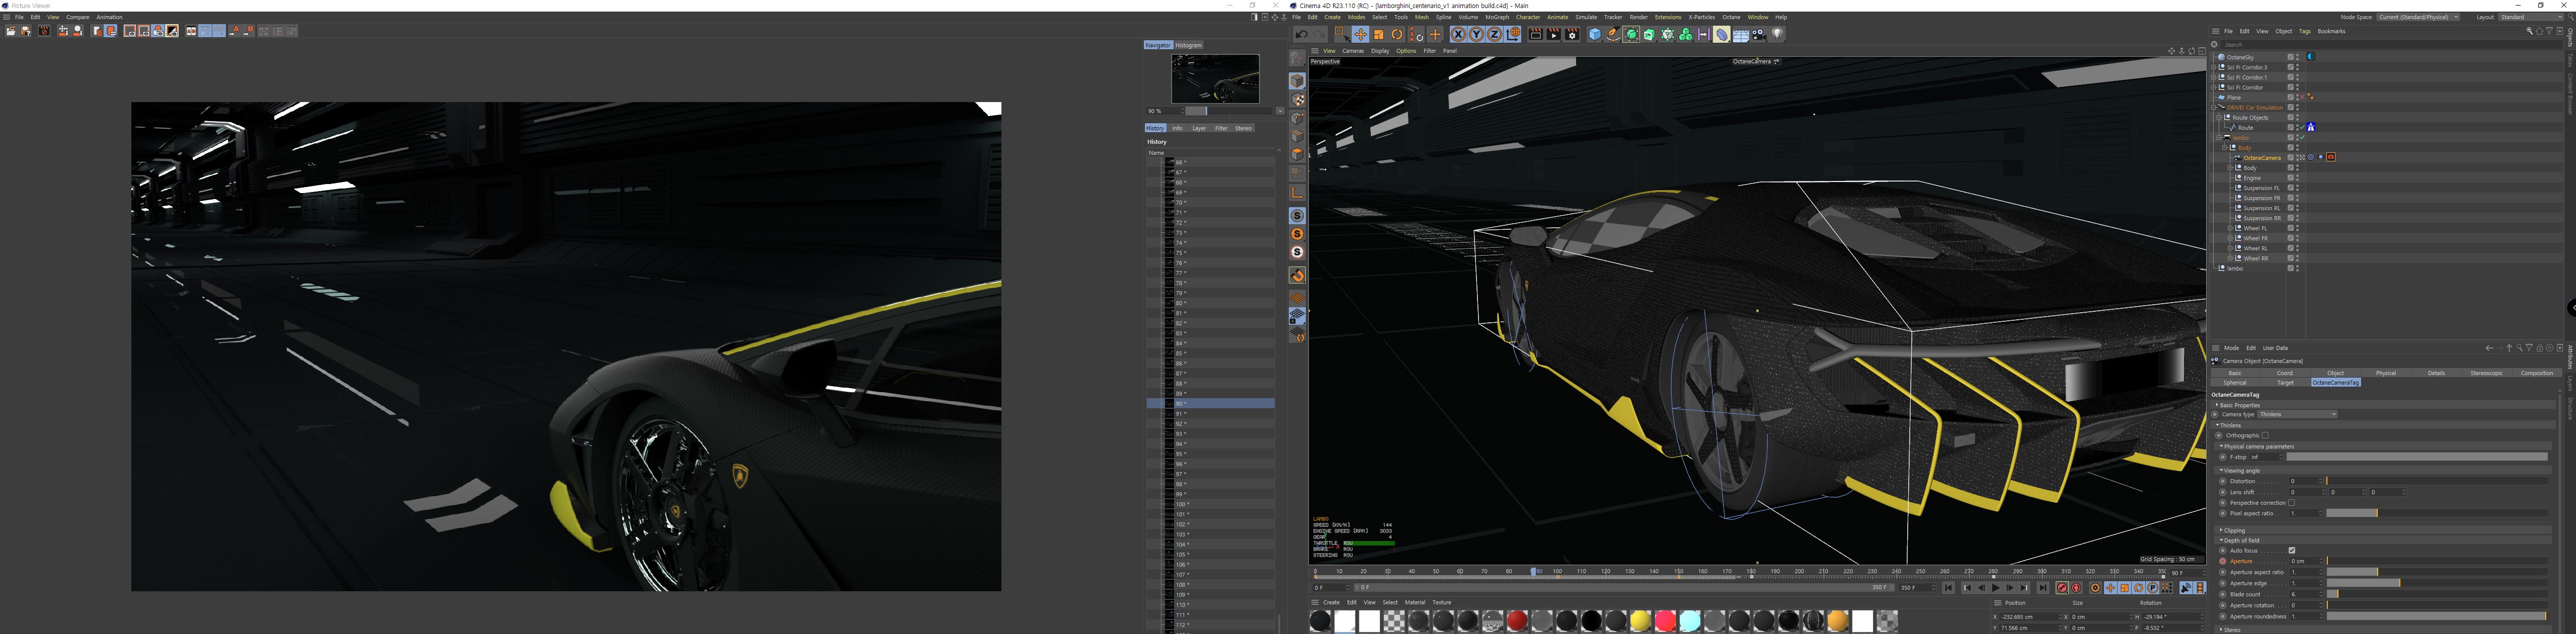Uncheck the Auto focus checkbox
Screen dimensions: 2576x634
[x=2292, y=550]
